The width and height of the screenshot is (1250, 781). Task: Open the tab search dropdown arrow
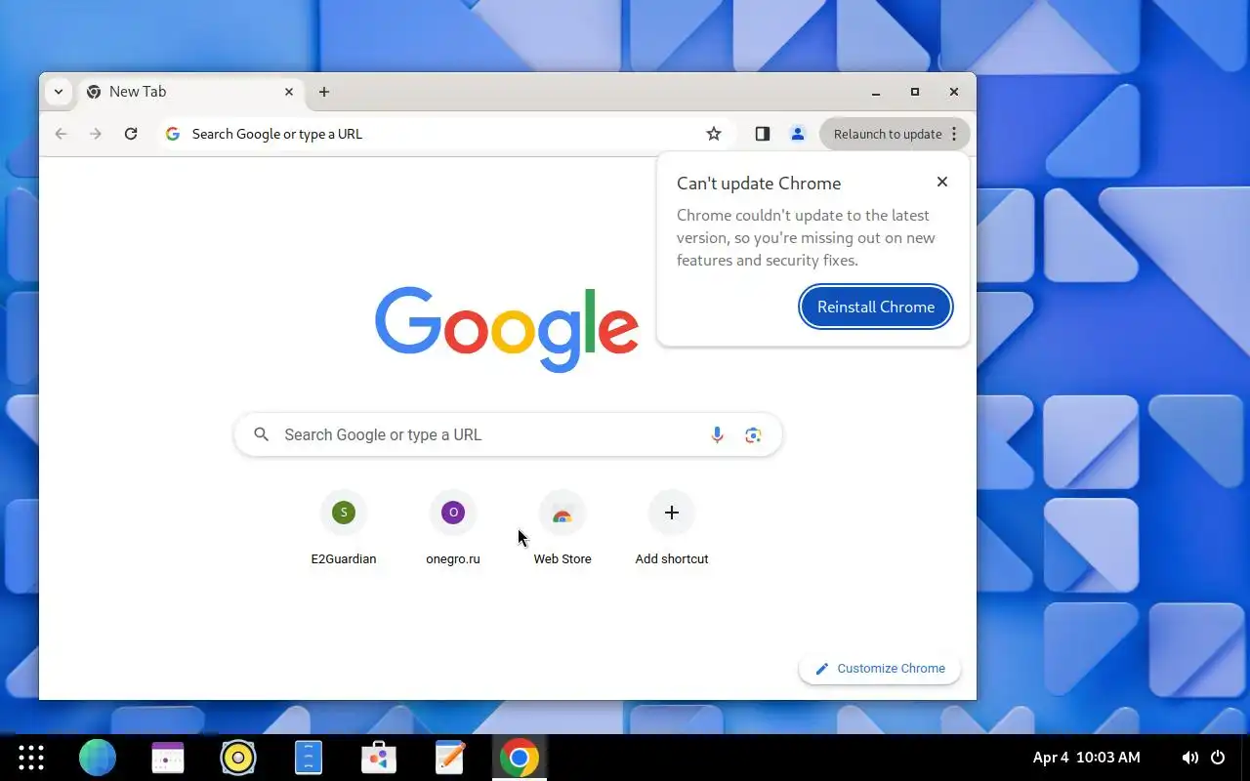[x=59, y=92]
